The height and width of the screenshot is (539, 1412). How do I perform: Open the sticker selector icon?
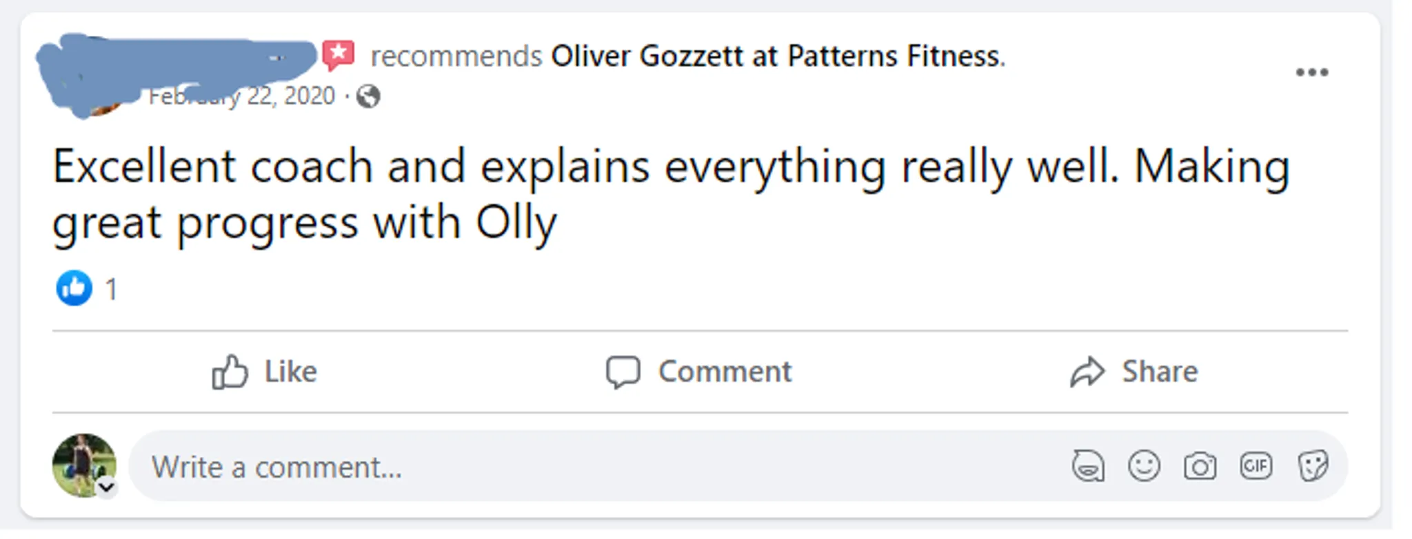coord(1312,466)
